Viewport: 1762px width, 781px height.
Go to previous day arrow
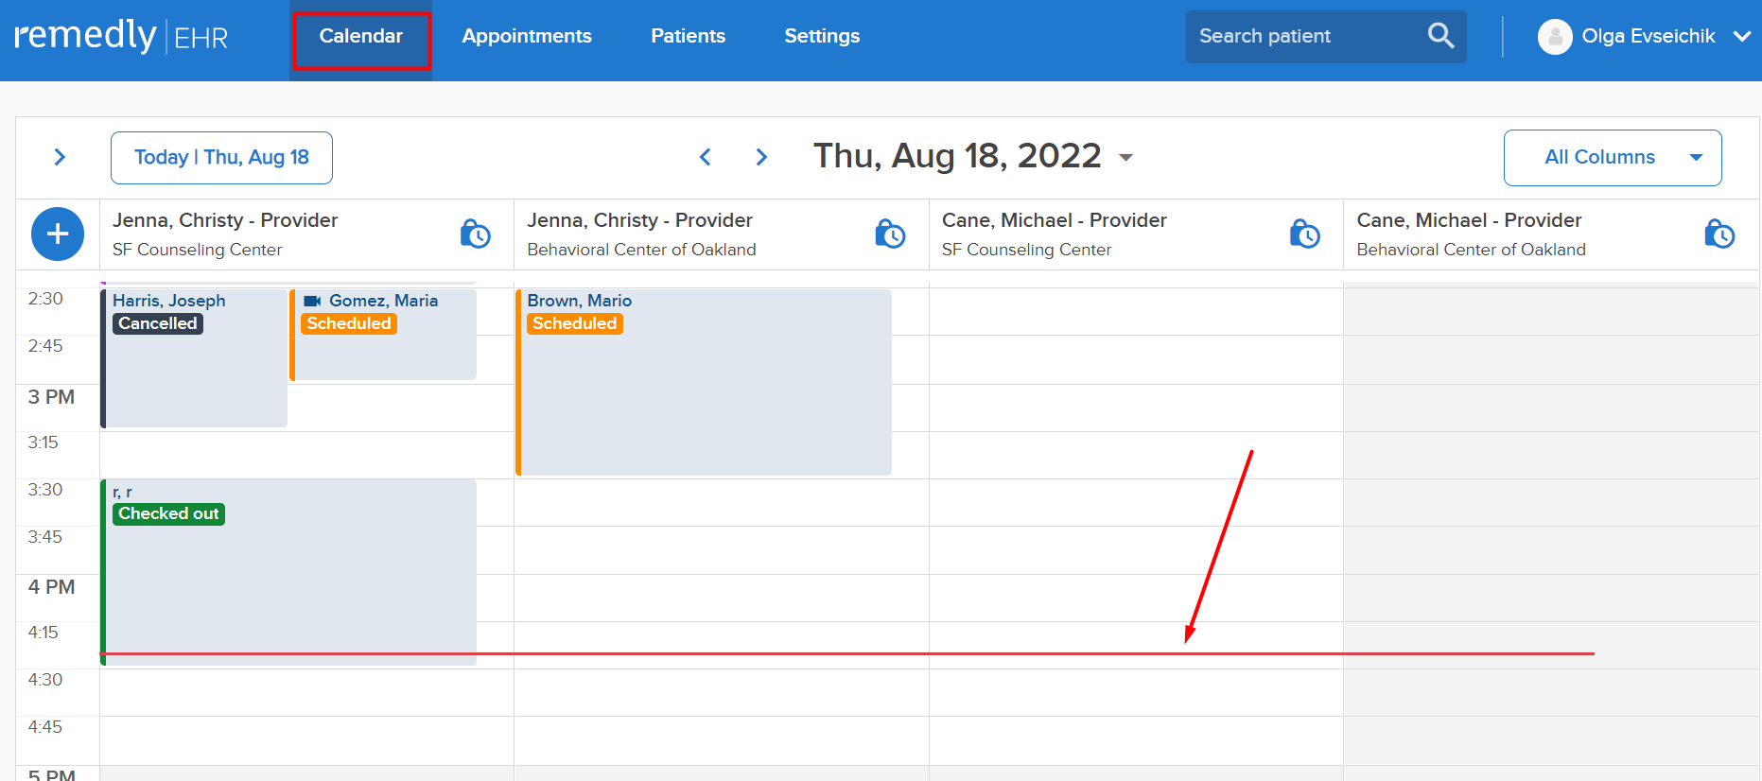(705, 157)
